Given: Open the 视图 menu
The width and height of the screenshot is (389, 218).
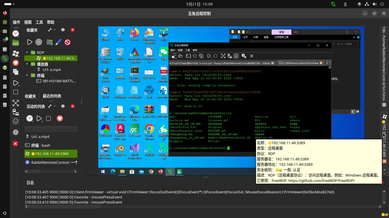Looking at the screenshot, I should pos(28,22).
